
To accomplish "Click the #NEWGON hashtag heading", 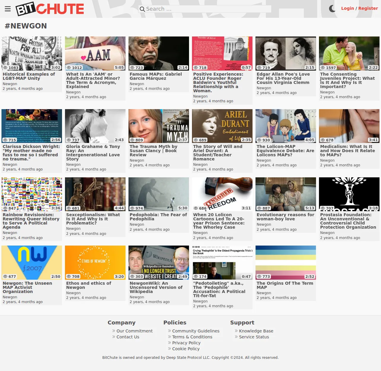I will tap(26, 26).
